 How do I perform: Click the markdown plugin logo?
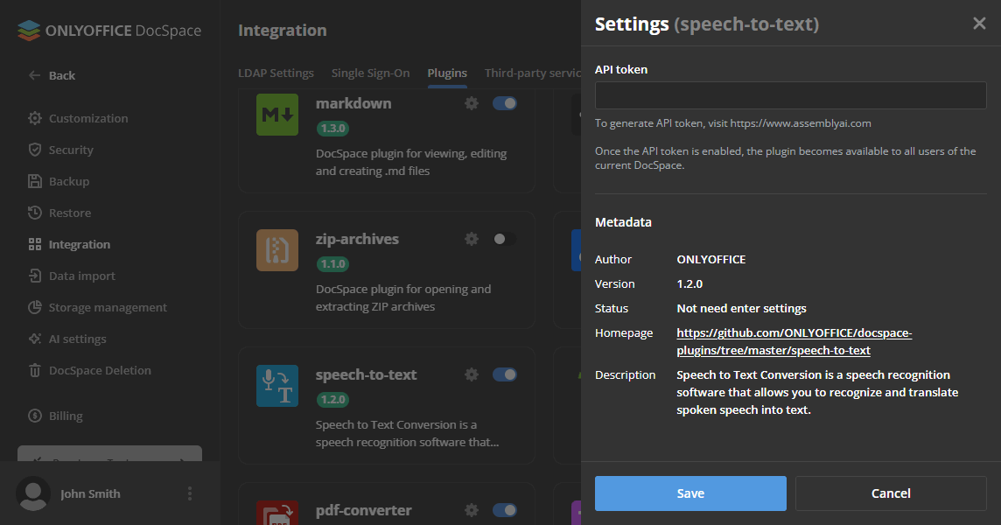point(277,115)
